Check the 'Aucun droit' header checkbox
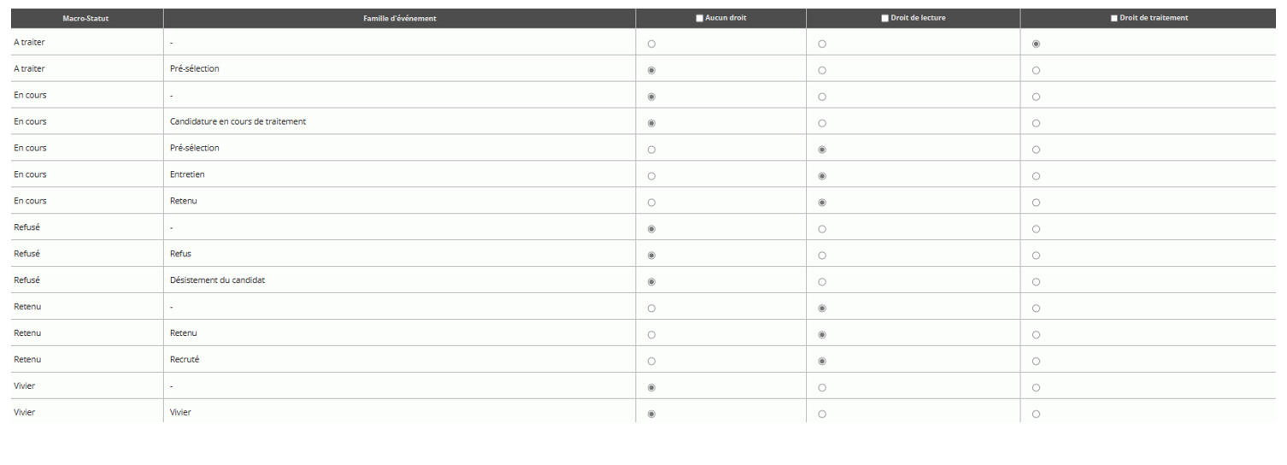Screen dimensions: 1287x465 [700, 18]
